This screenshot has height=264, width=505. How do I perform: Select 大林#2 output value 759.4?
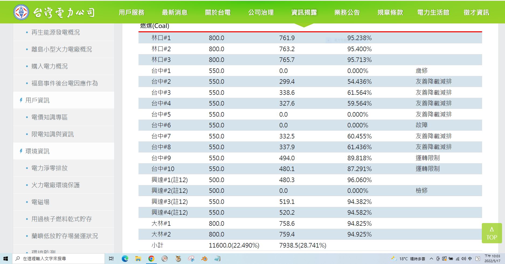click(x=287, y=234)
